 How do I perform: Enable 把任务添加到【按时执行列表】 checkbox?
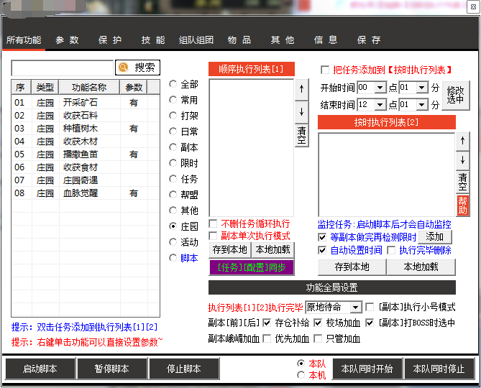325,70
